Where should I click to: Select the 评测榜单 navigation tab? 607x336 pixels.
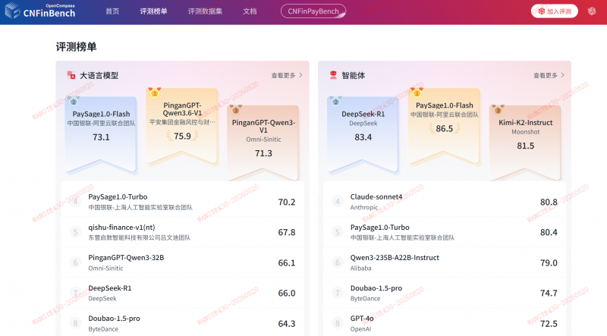click(x=154, y=11)
